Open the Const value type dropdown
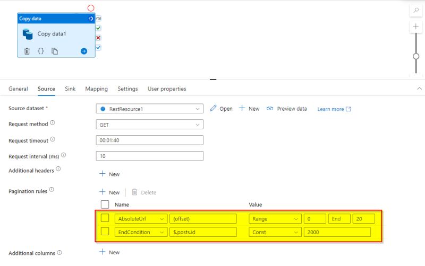Screen dimensions: 425x266 pyautogui.click(x=275, y=232)
